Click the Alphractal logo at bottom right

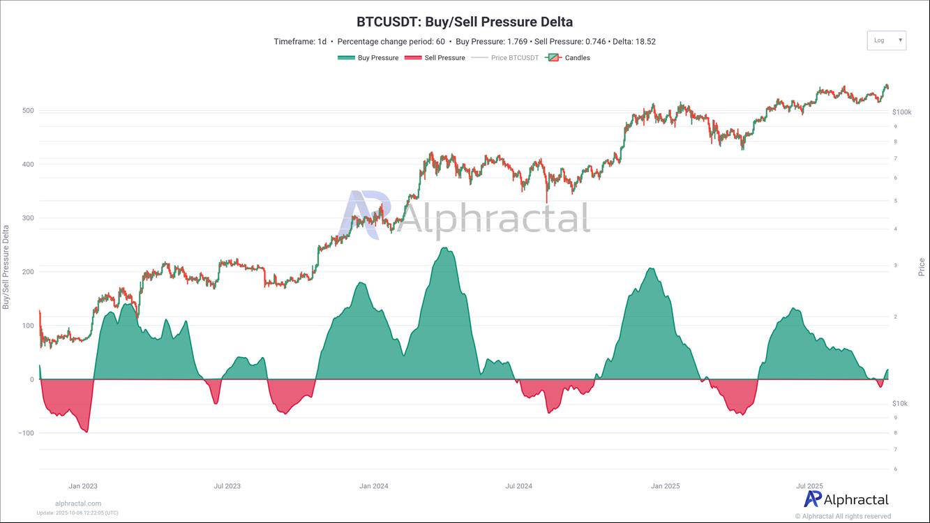[x=846, y=499]
